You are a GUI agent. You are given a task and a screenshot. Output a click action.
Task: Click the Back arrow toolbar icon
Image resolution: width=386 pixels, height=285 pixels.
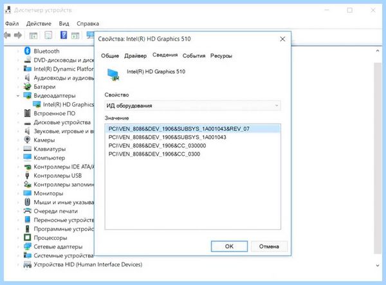[x=7, y=35]
